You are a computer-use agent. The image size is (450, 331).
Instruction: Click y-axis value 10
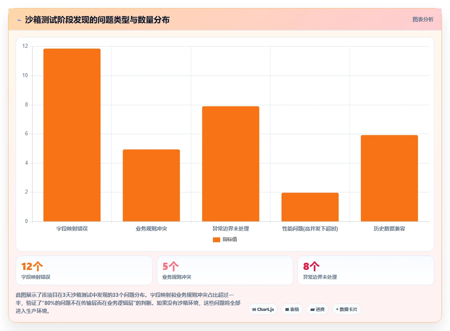pos(25,76)
